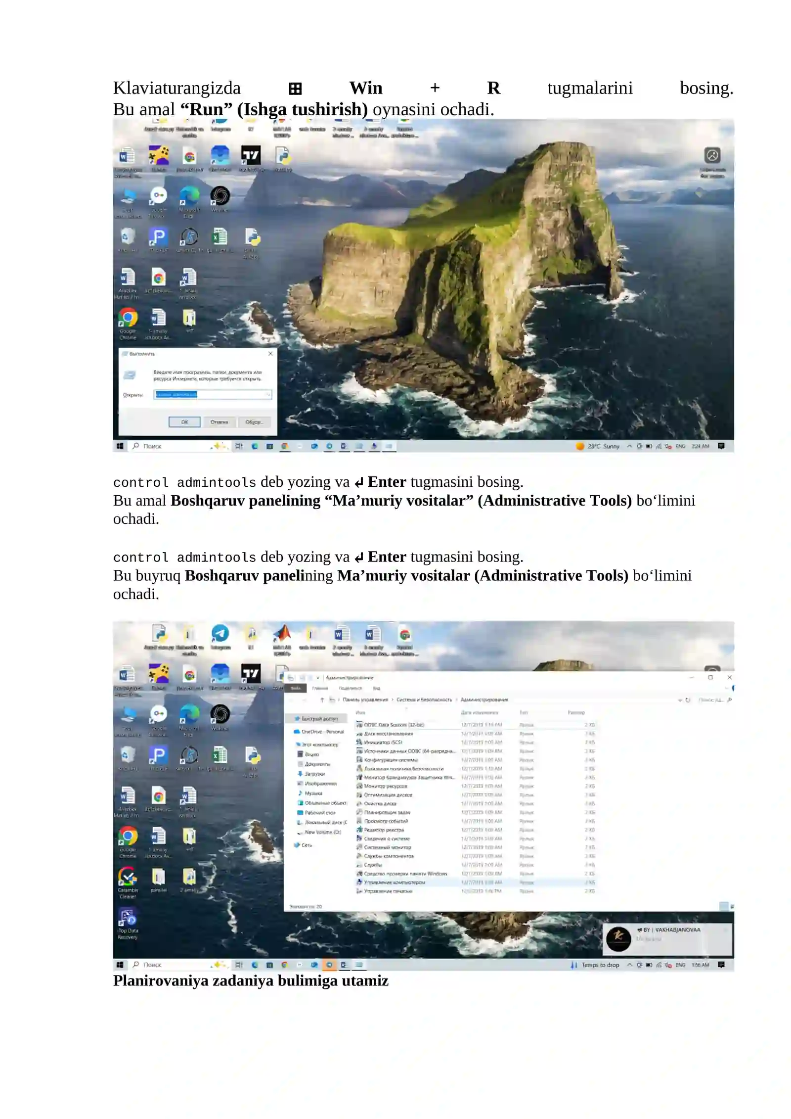
Task: Select Загрузки in Explorer navigation pane
Action: pos(314,774)
